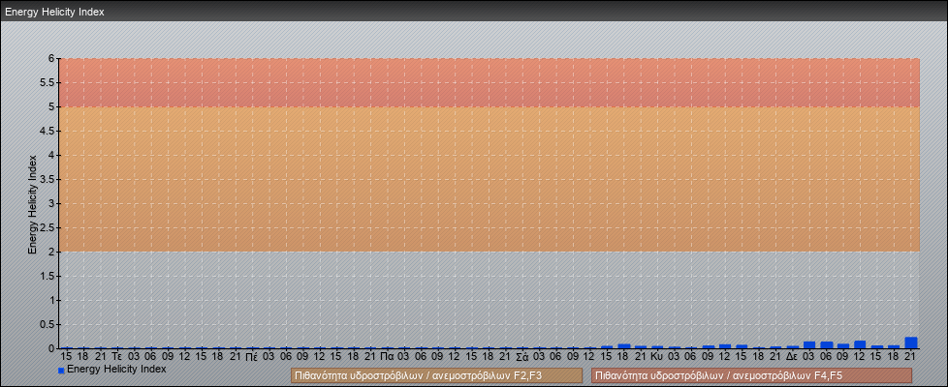Click the y-axis tick label 3.5

(47, 179)
